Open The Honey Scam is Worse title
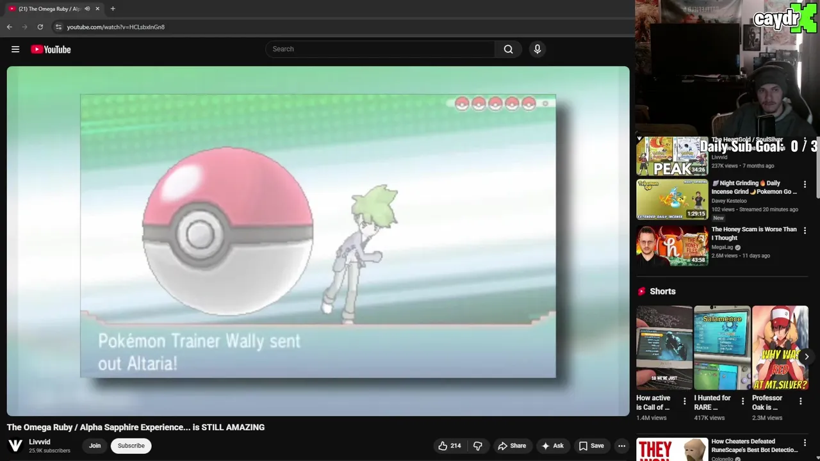Viewport: 820px width, 461px height. click(754, 234)
